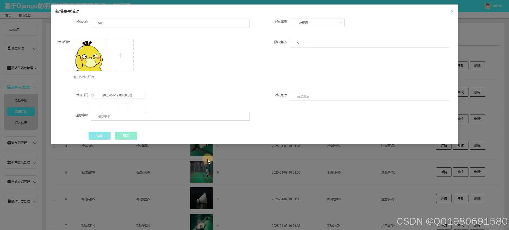Click the plus box to upload another image

coord(120,55)
